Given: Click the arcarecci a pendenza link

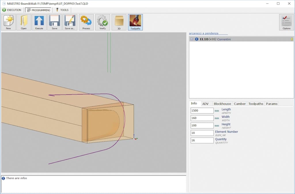Looking at the screenshot, I should [x=204, y=33].
